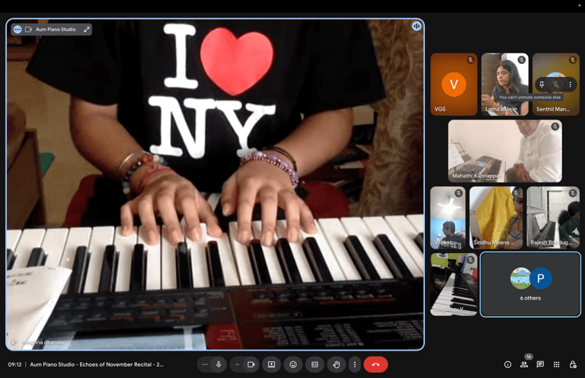Select the Magathru participant piano tile
This screenshot has width=585, height=378.
454,284
